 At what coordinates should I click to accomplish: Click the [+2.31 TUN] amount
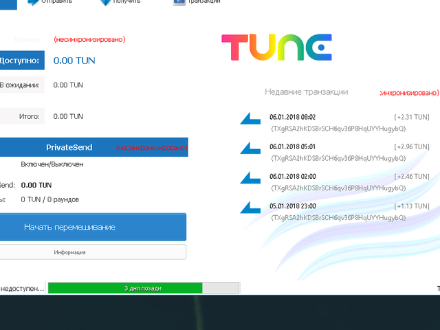pos(412,117)
